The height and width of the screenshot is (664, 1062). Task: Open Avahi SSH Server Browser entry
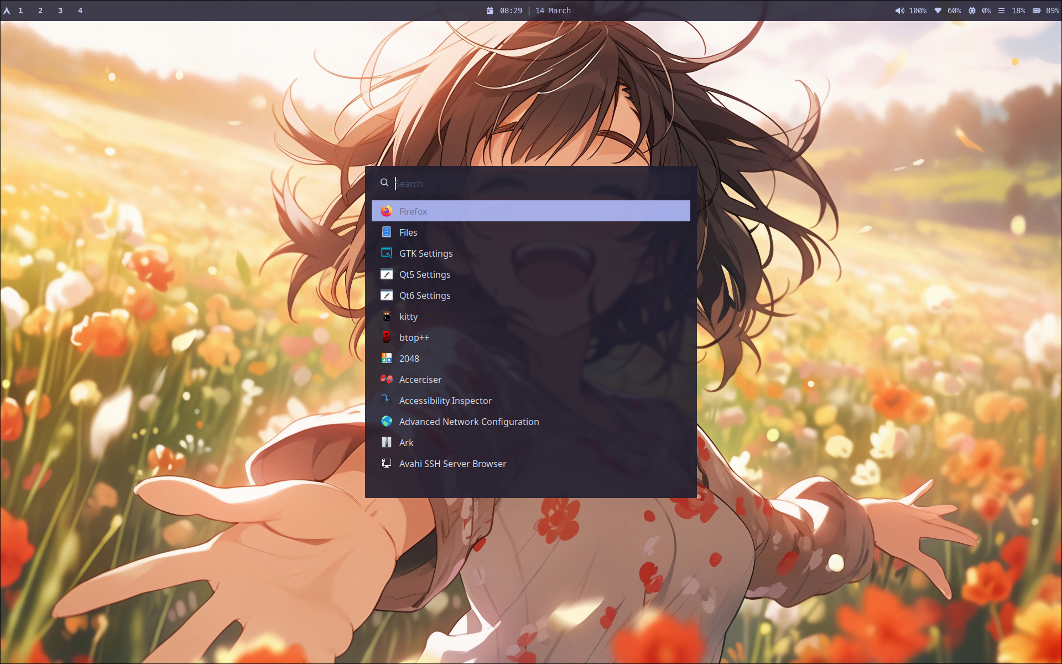point(531,463)
